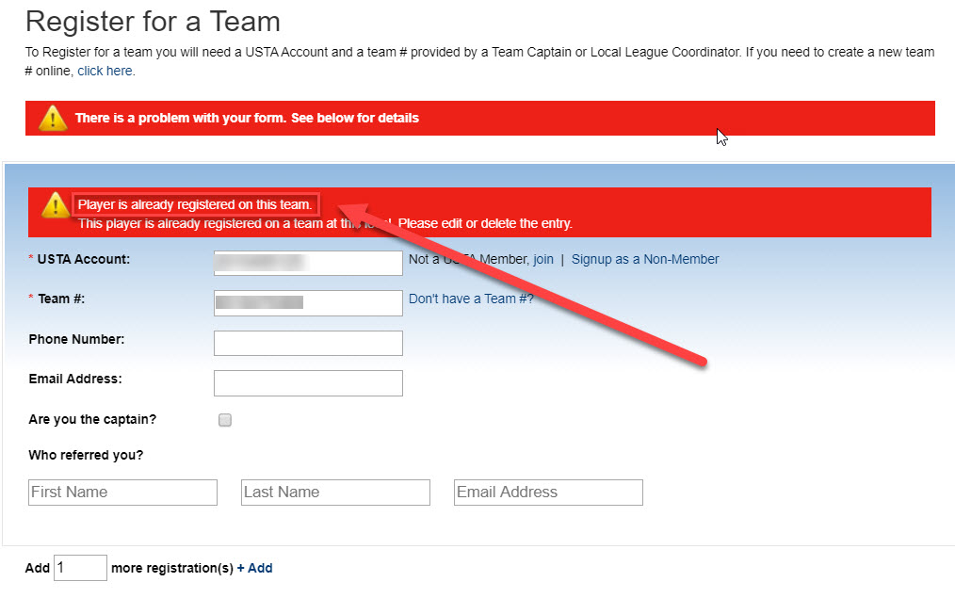Click the warning icon beside player registered message
This screenshot has width=955, height=598.
coord(56,204)
